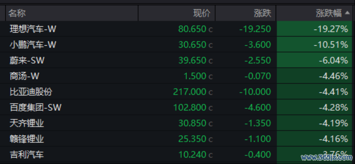Select the 商汤-W row
Screen dimensions: 355x164
point(177,76)
